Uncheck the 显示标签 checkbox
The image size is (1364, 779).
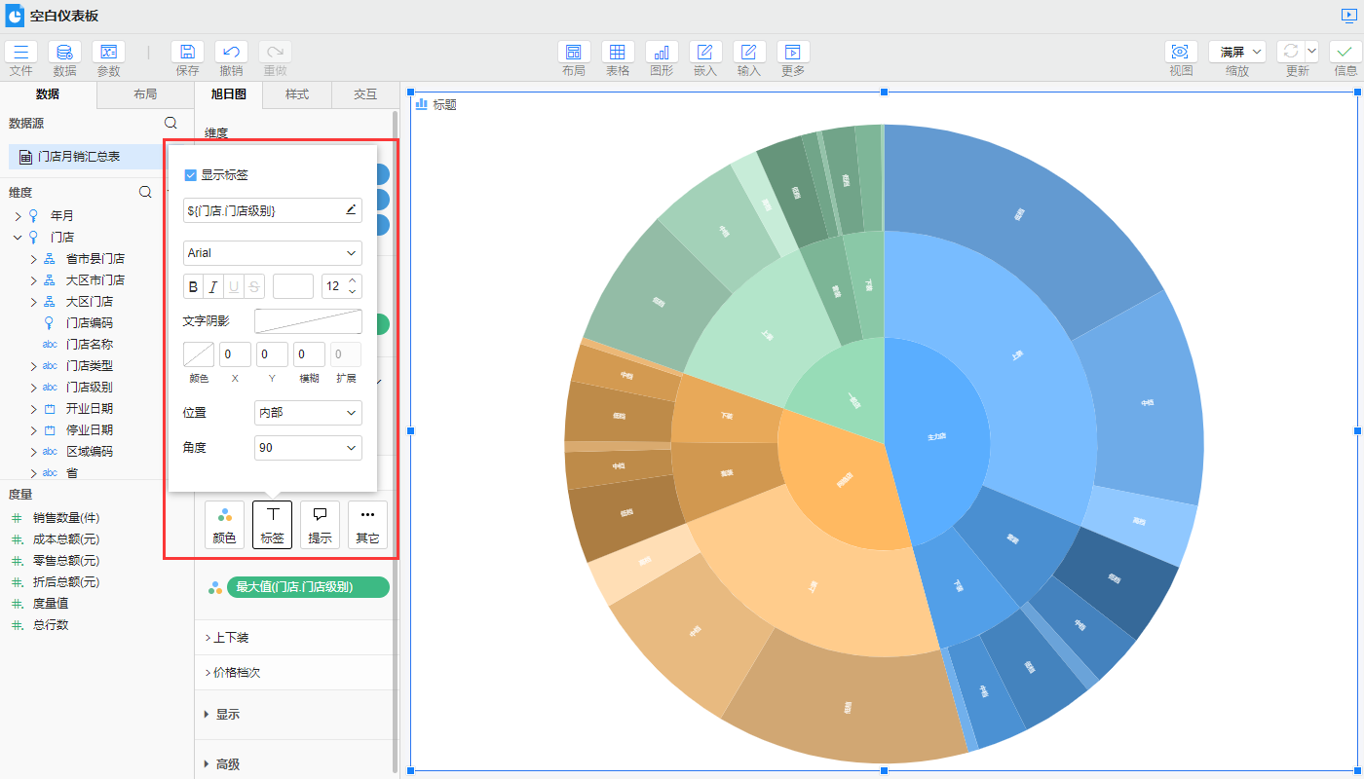pos(191,175)
